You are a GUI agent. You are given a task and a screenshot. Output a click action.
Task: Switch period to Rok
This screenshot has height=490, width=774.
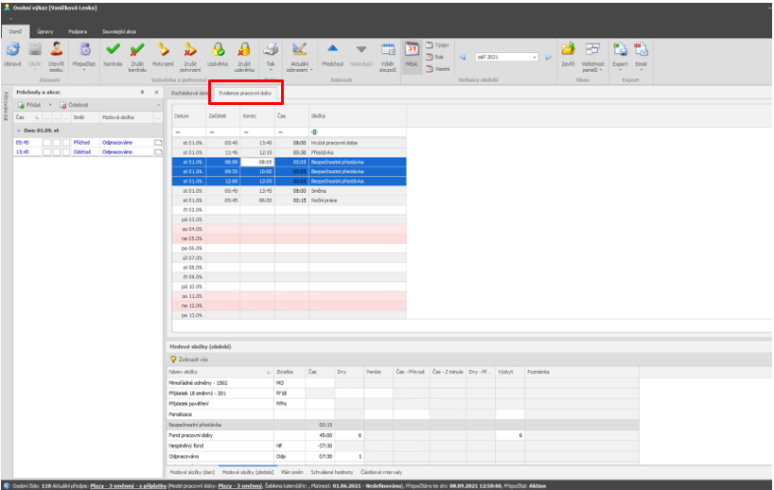pyautogui.click(x=435, y=57)
